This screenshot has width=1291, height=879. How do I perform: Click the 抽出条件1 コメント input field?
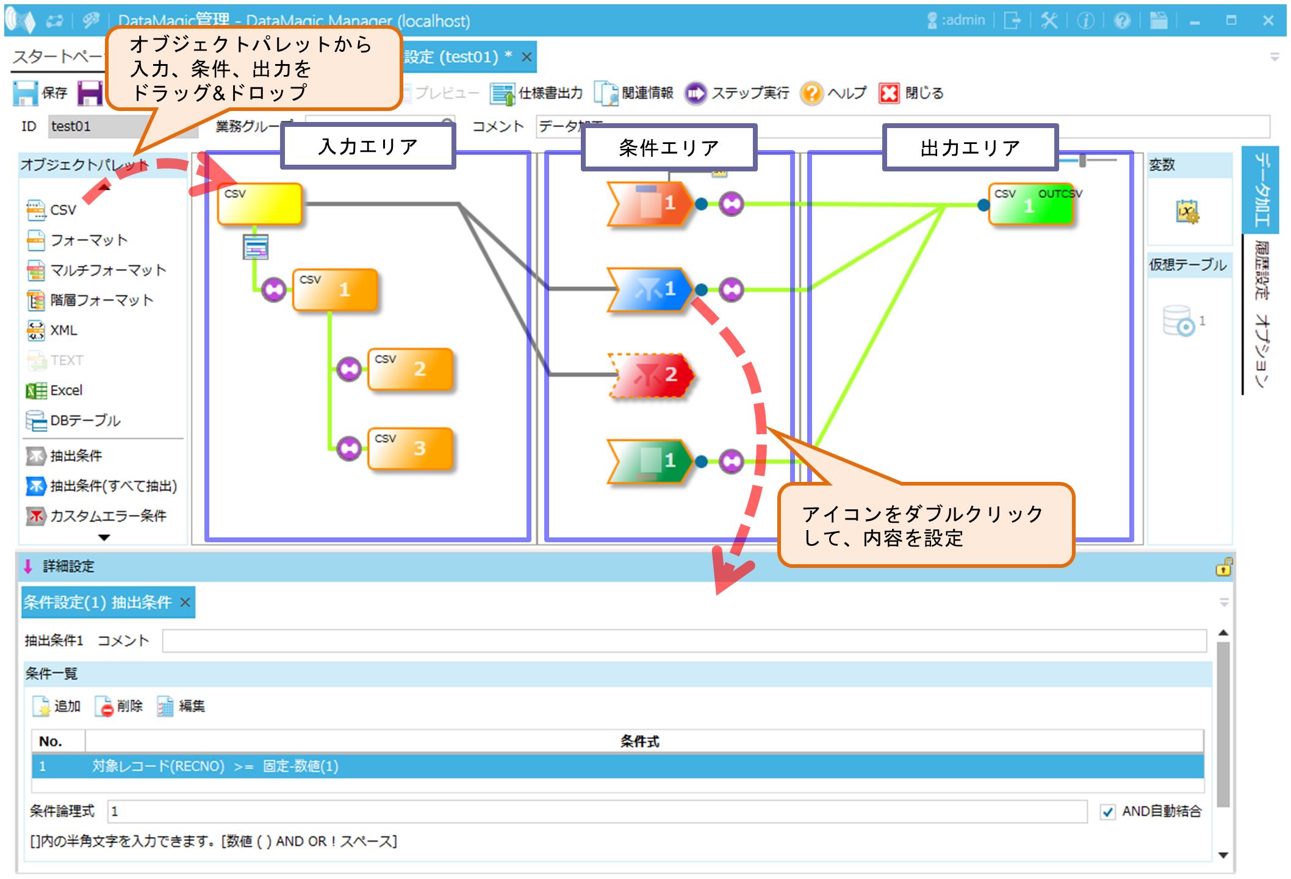pyautogui.click(x=684, y=641)
